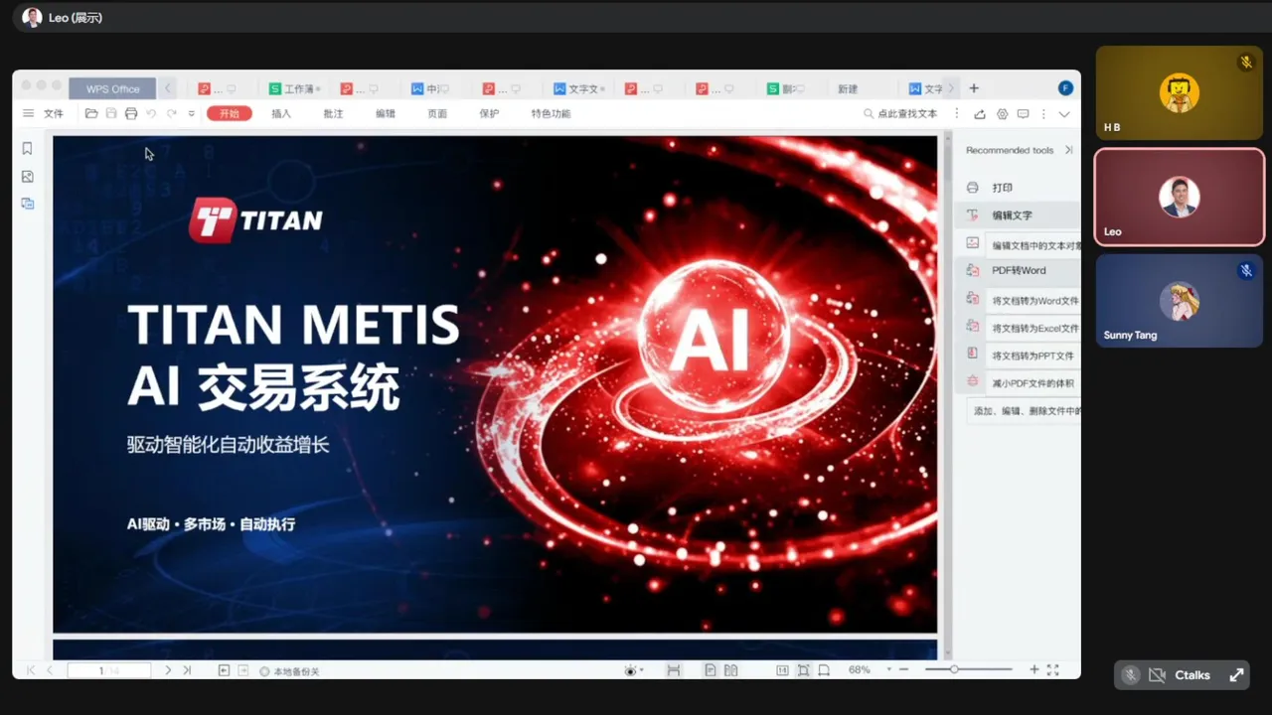Viewport: 1272px width, 715px height.
Task: Enter fullscreen via status bar corner icon
Action: coord(1053,670)
